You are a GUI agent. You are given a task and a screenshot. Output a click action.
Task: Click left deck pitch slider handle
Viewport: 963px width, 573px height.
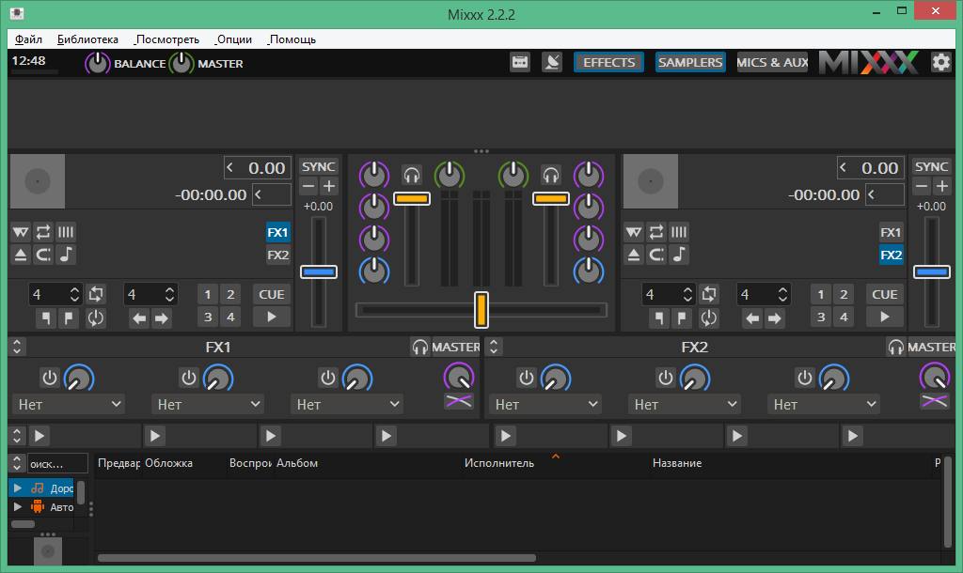[x=318, y=271]
